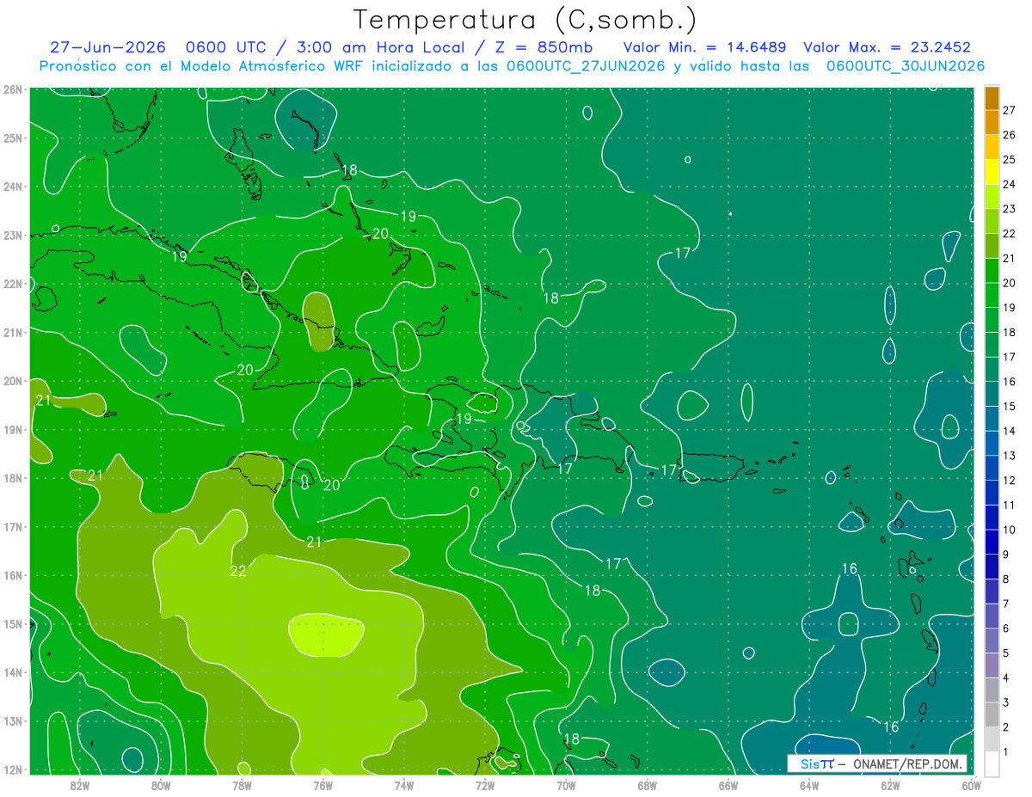Click the '62W' longitude axis label

point(890,785)
